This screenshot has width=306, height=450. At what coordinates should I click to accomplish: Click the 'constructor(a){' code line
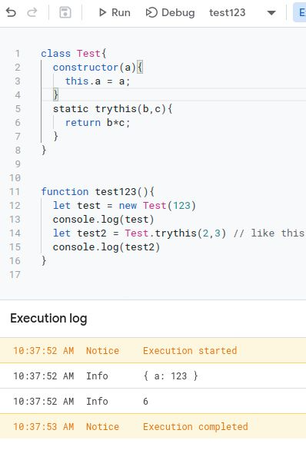98,68
